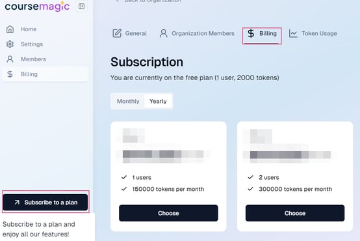The height and width of the screenshot is (241, 360).
Task: Click the sidebar Billing dollar icon
Action: tap(10, 74)
